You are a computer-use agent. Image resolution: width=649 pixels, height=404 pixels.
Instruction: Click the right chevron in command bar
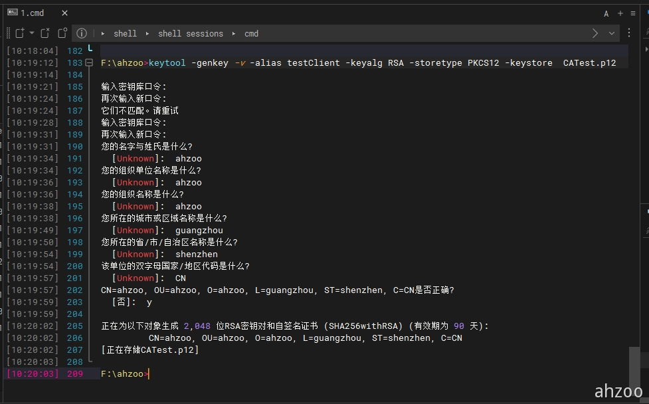[595, 33]
